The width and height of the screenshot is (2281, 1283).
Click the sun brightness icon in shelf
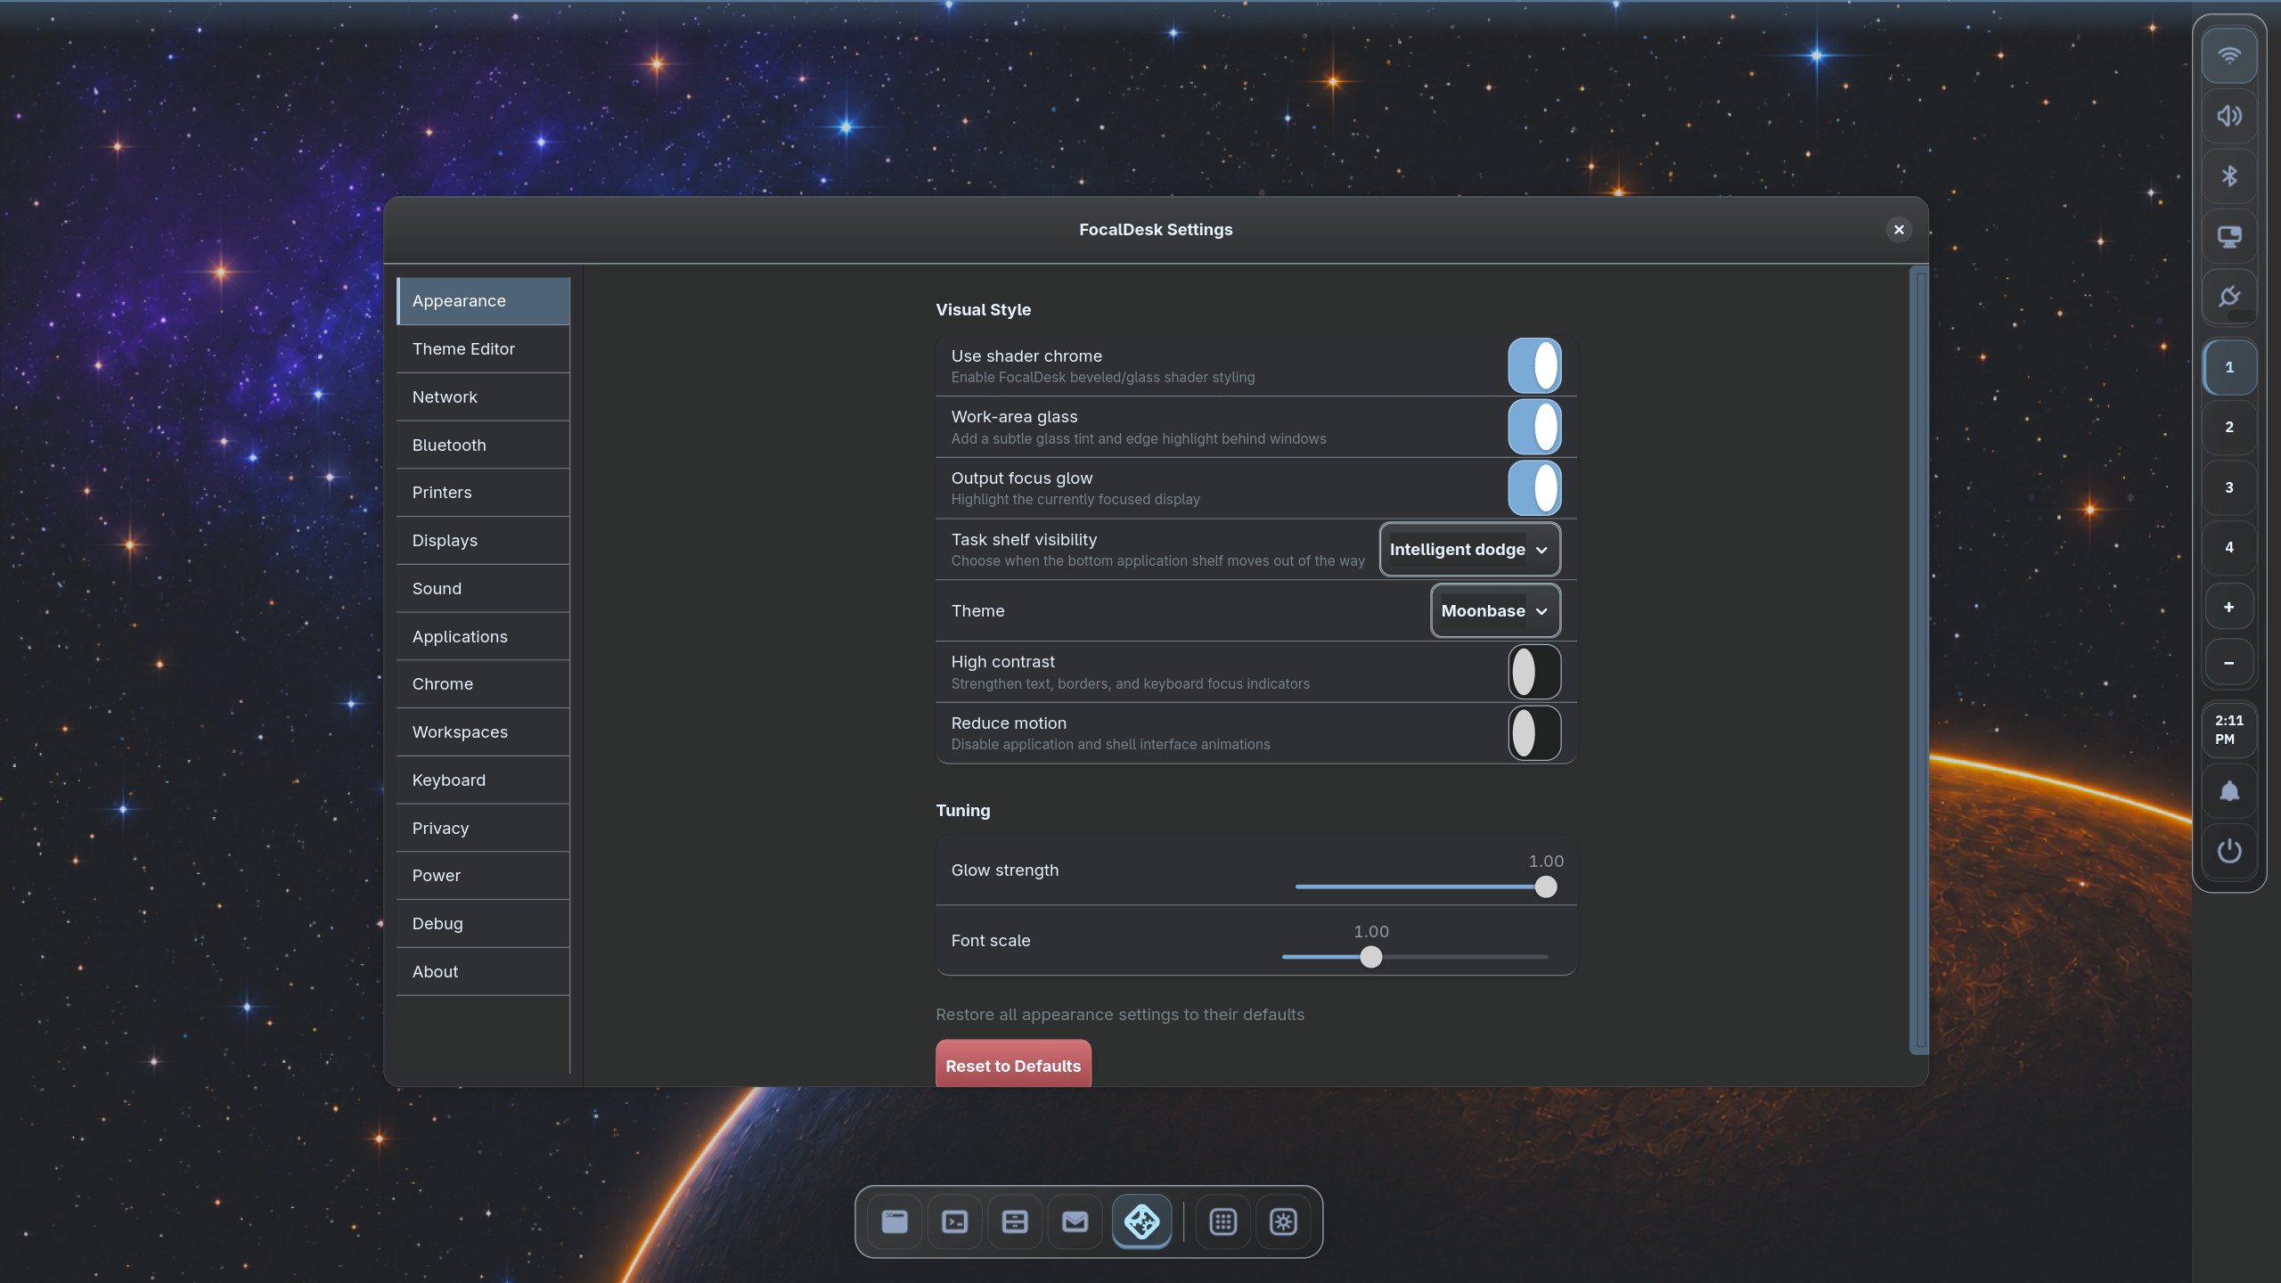1283,1222
